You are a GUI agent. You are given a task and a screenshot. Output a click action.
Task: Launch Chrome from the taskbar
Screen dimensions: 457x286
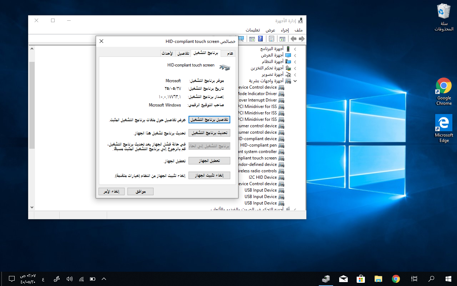pos(396,279)
